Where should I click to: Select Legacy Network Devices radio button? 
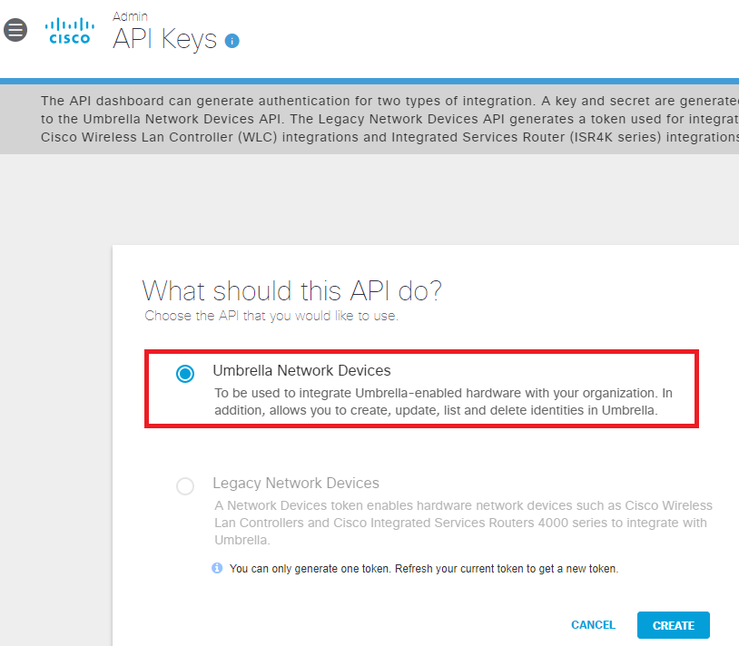(x=185, y=486)
